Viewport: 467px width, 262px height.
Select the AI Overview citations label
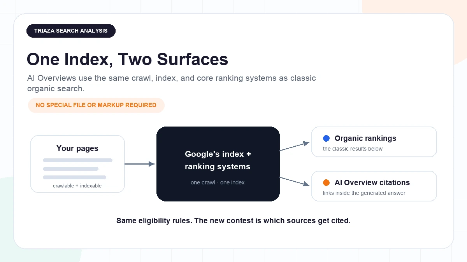pyautogui.click(x=372, y=182)
